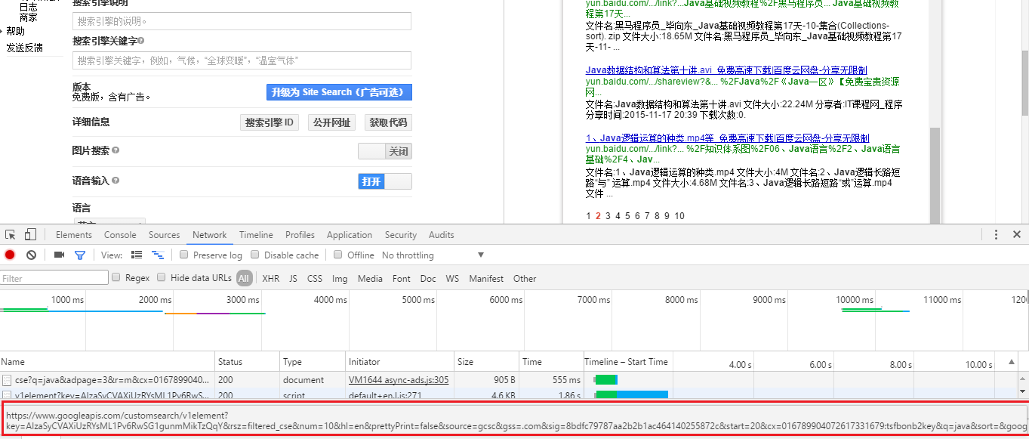This screenshot has height=439, width=1029.
Task: Open the Console tab
Action: [120, 235]
